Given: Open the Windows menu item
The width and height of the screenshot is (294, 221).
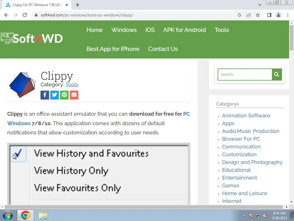Looking at the screenshot, I should click(124, 30).
